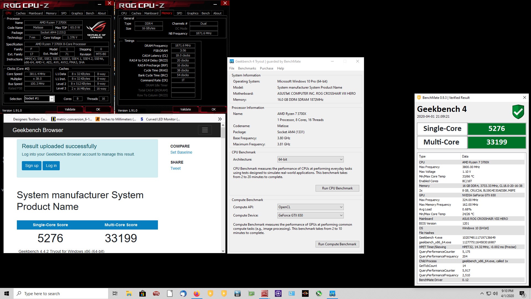Open Task View from the taskbar
The image size is (531, 299).
[115, 293]
